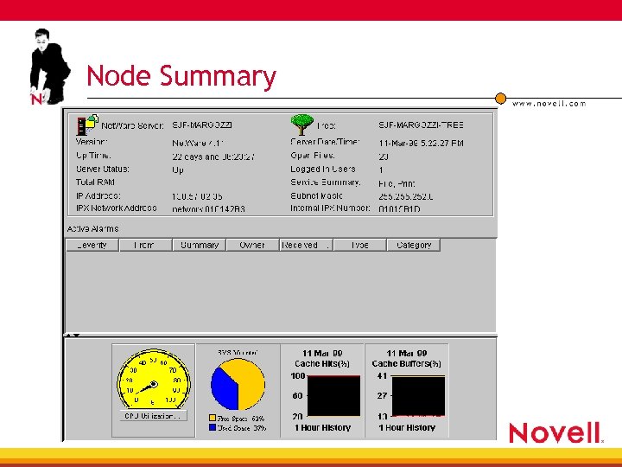Image resolution: width=622 pixels, height=467 pixels.
Task: Click the Server Status value Up
Action: [177, 170]
